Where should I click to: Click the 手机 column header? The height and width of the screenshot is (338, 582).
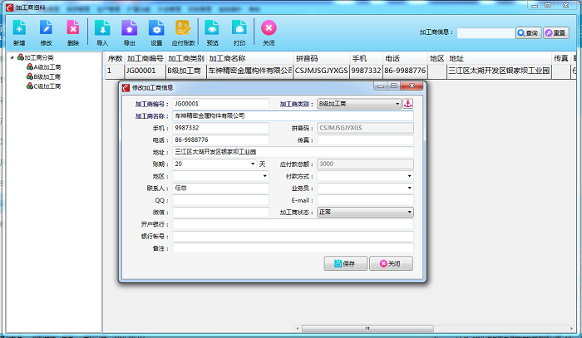pyautogui.click(x=366, y=58)
